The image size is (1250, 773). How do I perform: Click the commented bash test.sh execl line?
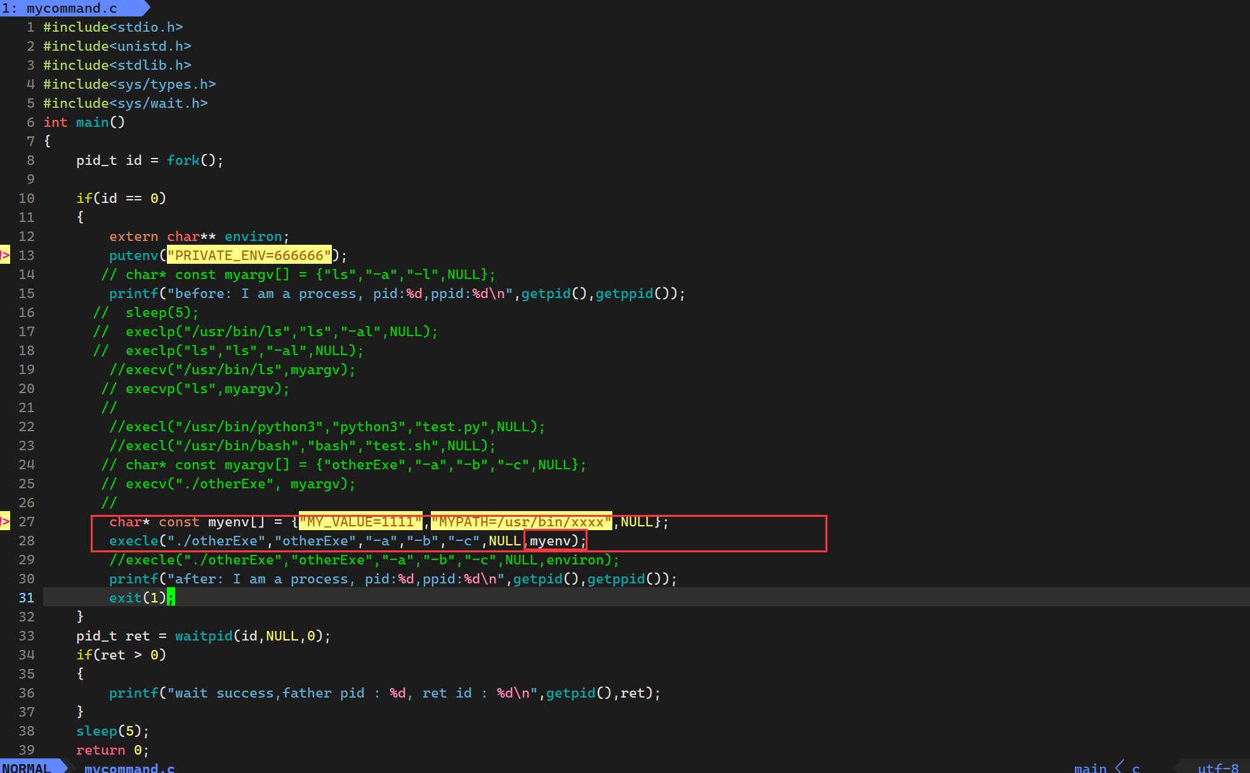pyautogui.click(x=302, y=446)
